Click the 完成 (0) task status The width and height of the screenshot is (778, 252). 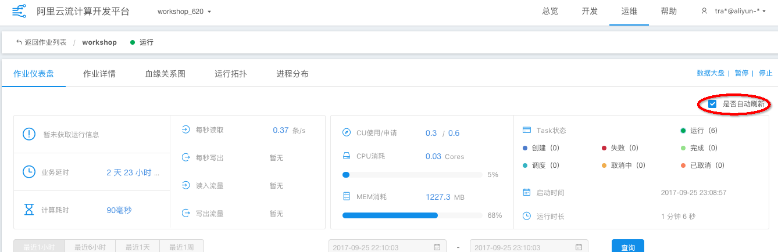699,148
